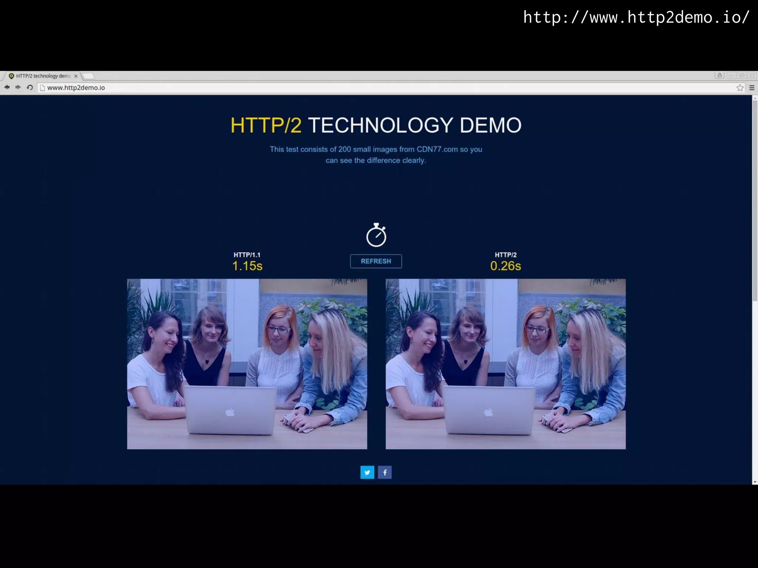Click the browser forward arrow
Viewport: 758px width, 568px height.
pyautogui.click(x=18, y=87)
